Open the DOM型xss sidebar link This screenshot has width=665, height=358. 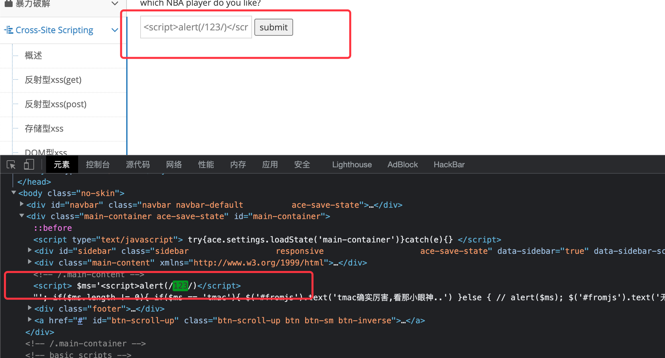click(x=46, y=152)
